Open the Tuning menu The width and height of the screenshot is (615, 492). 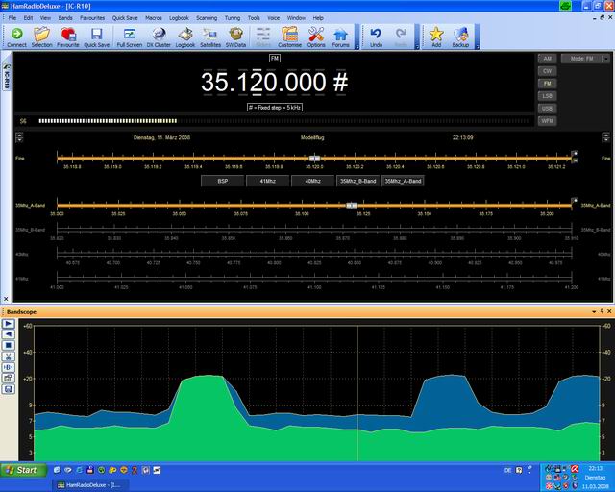(232, 18)
